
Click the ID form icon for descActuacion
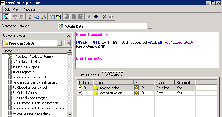tap(136, 93)
